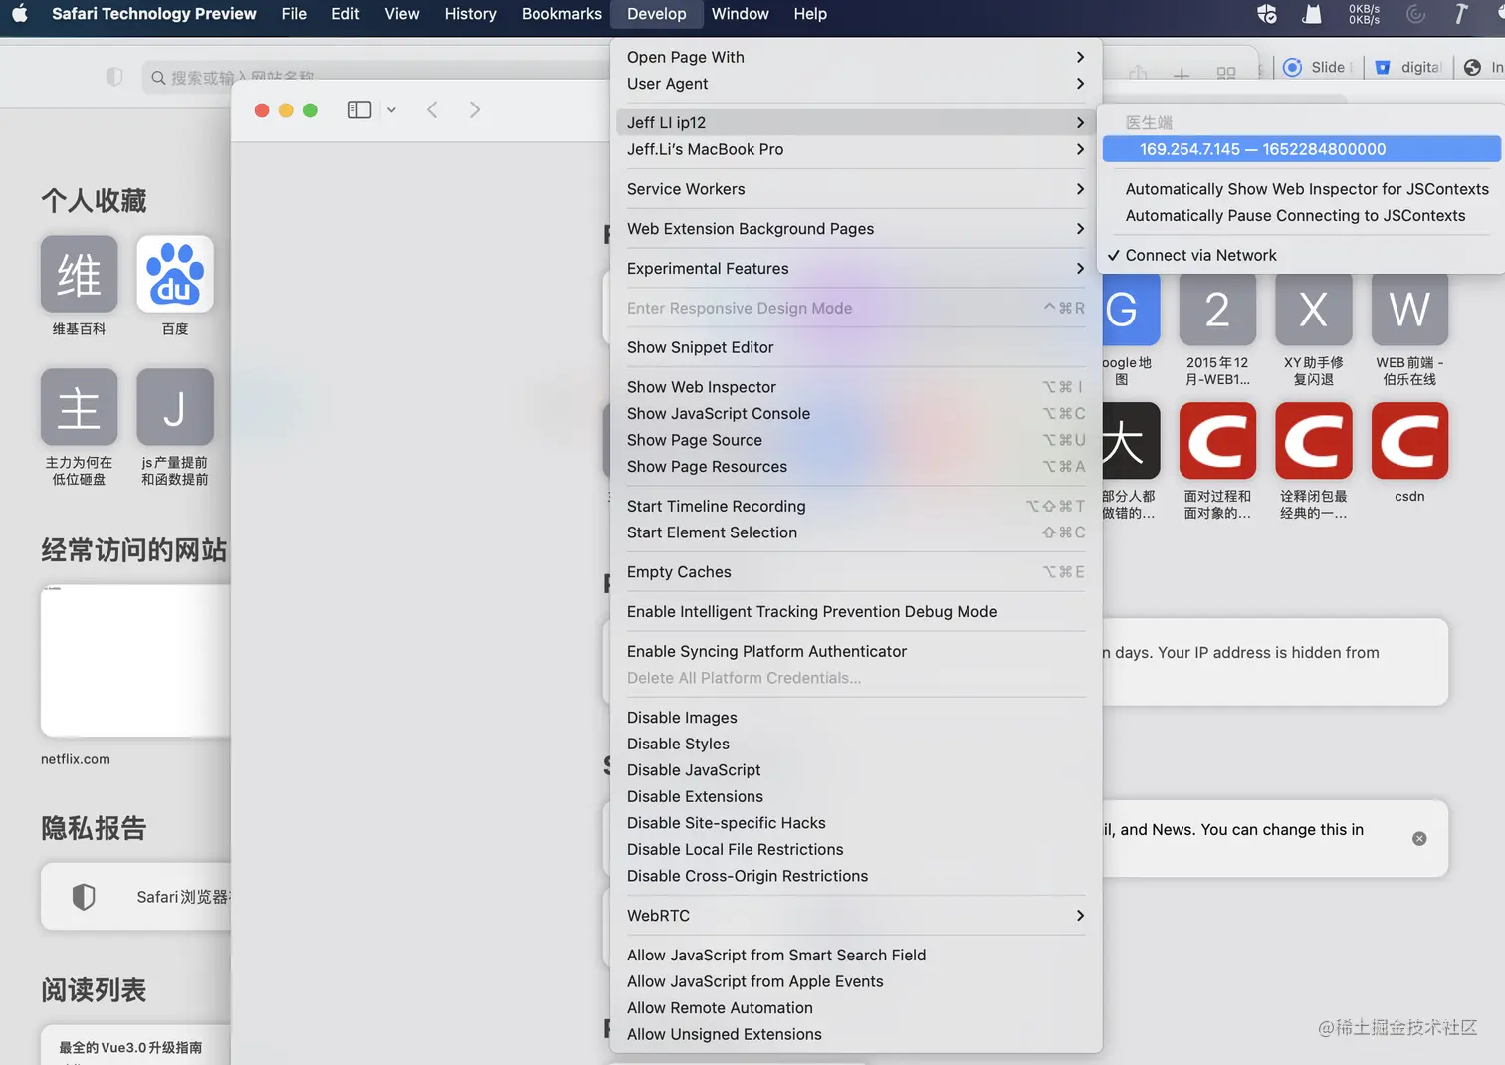The image size is (1505, 1065).
Task: Open the Apple menu
Action: coord(20,13)
